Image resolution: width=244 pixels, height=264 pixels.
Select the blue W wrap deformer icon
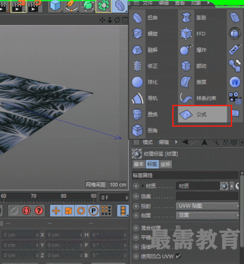235,82
